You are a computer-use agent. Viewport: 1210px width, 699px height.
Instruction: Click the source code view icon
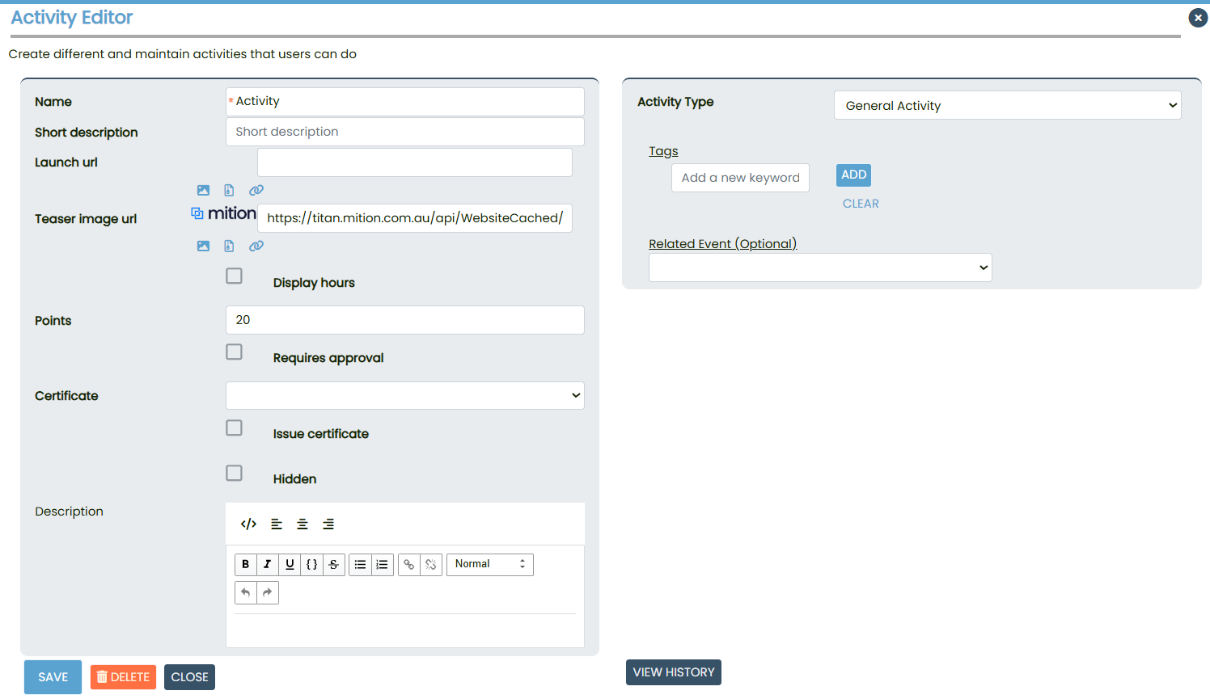click(248, 524)
